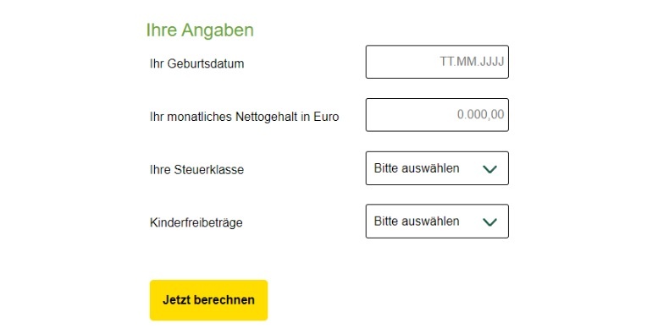Select 'Bitte auswählen' text beside Kinderfreibeträge
Screen dimensions: 669x334
[417, 221]
